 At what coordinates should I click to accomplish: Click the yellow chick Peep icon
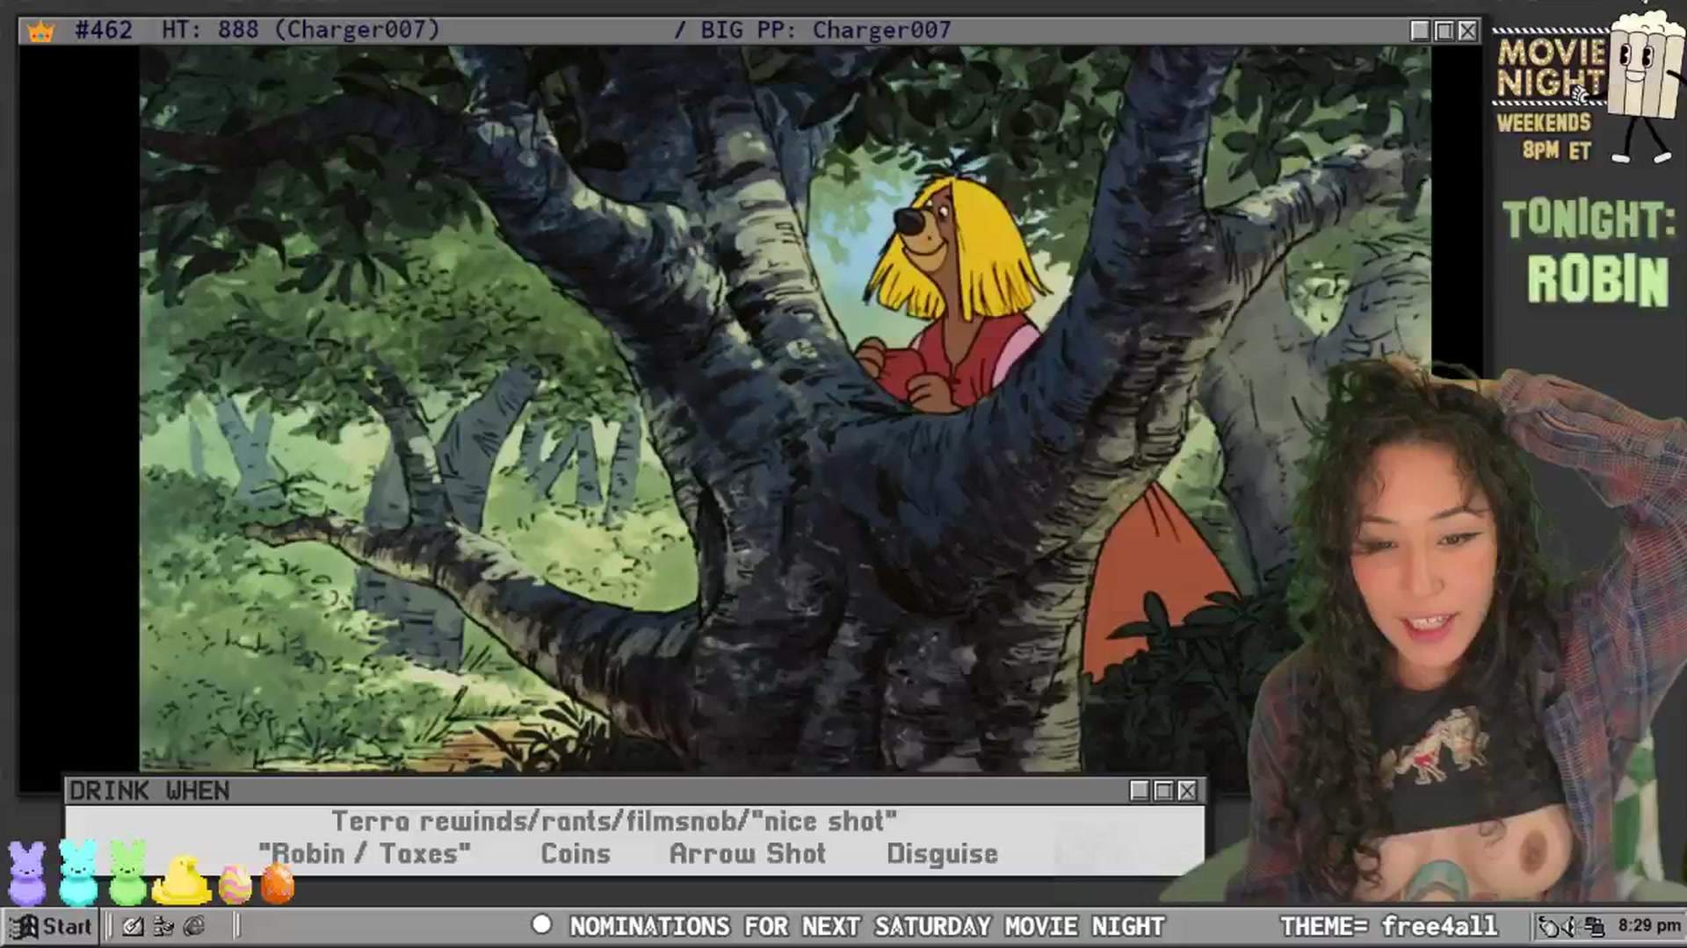(182, 880)
